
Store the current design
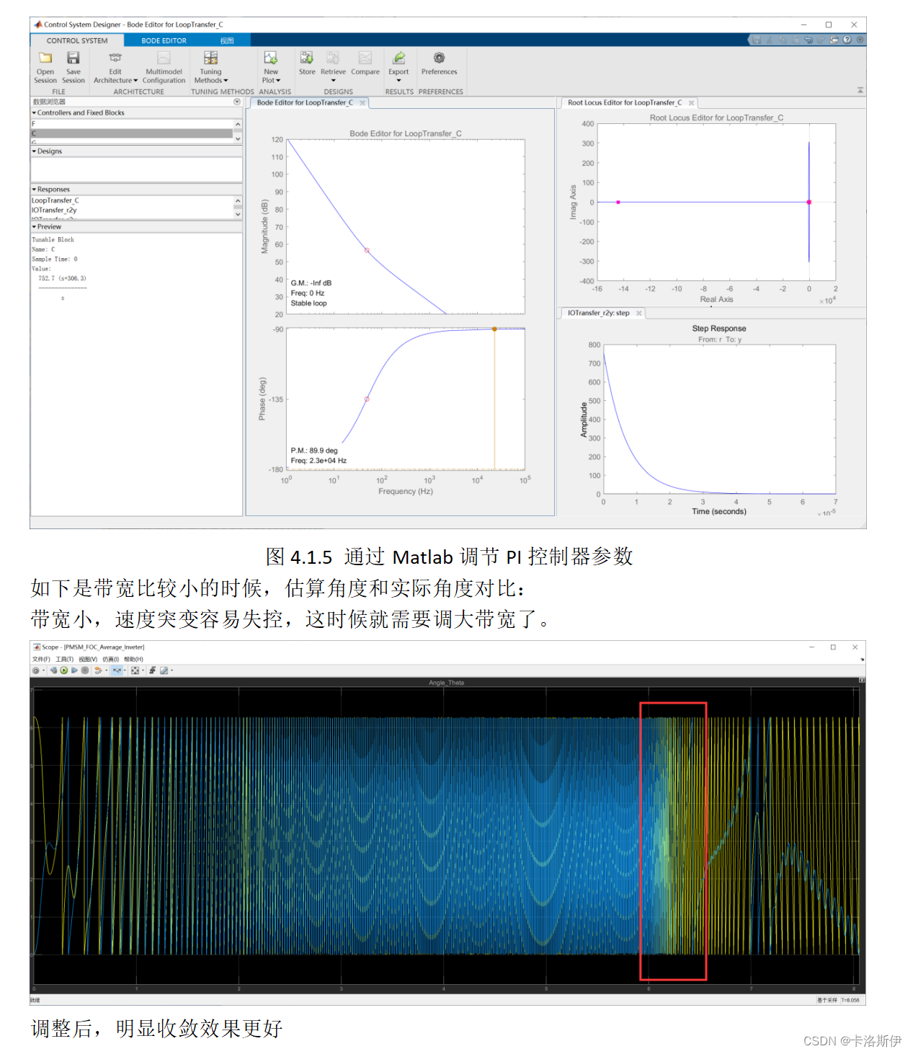307,58
